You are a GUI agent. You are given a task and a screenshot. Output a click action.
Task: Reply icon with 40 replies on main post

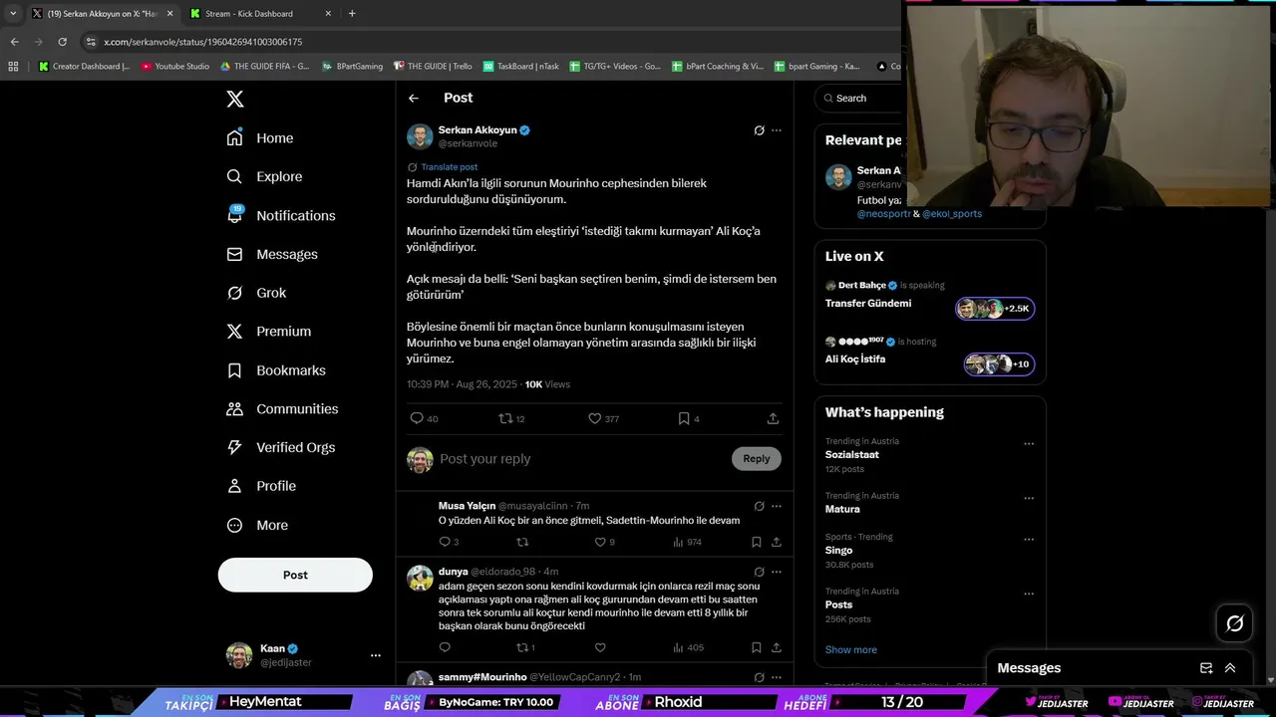coord(417,418)
